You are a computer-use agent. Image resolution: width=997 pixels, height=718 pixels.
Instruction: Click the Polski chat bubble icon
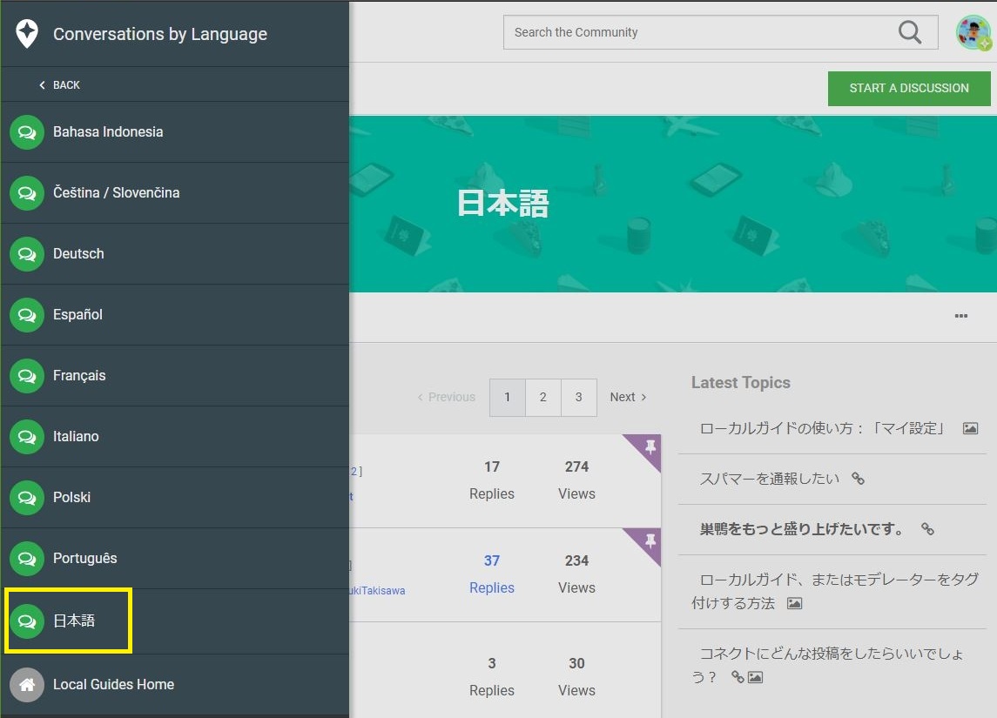27,498
